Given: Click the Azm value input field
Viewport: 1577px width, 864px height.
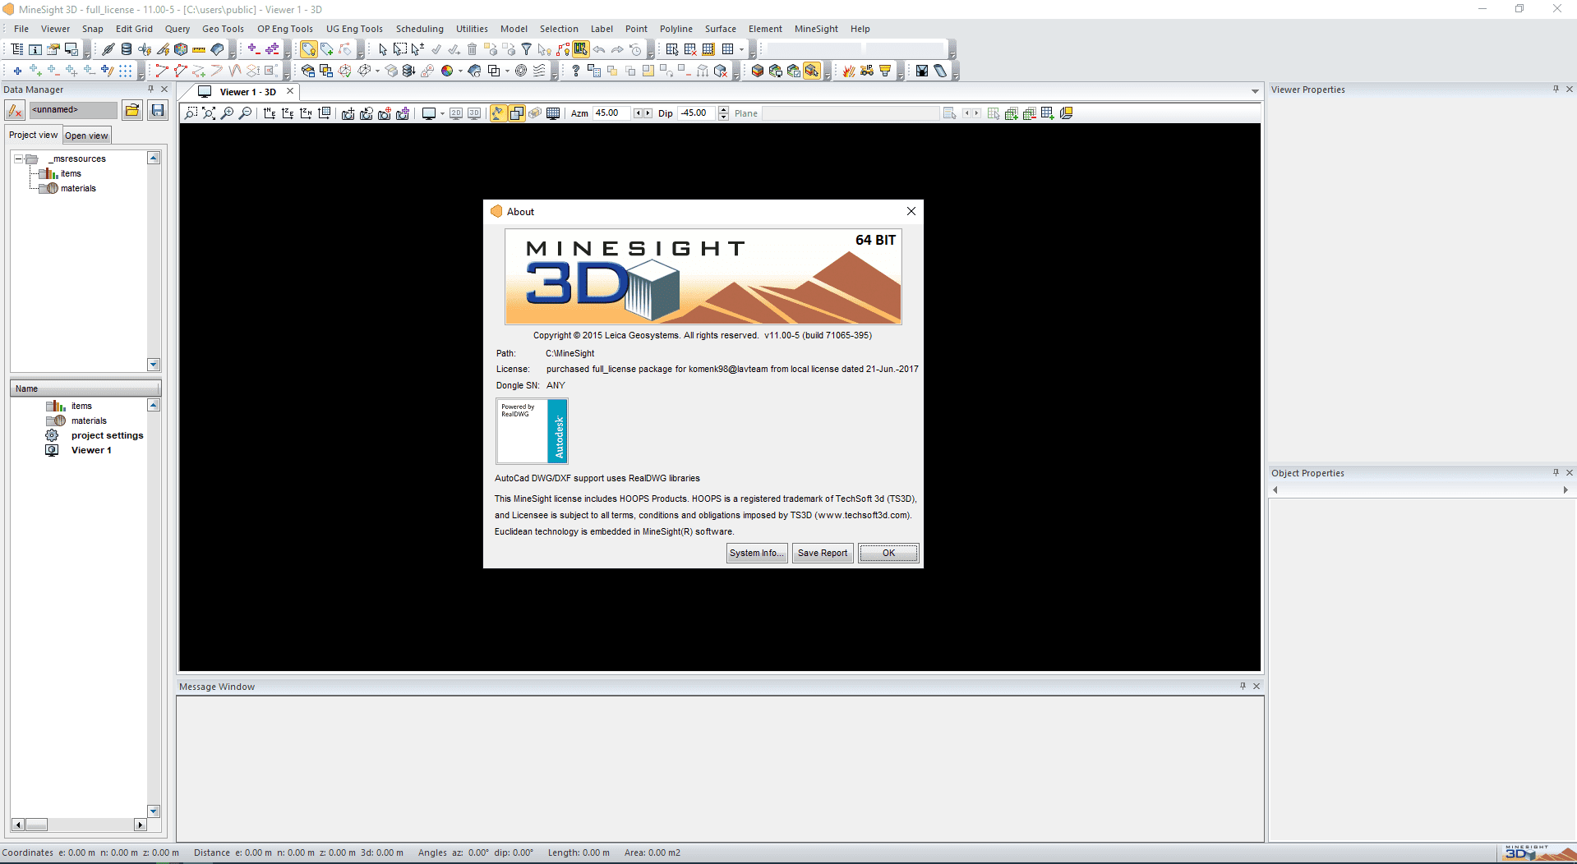Looking at the screenshot, I should coord(611,113).
